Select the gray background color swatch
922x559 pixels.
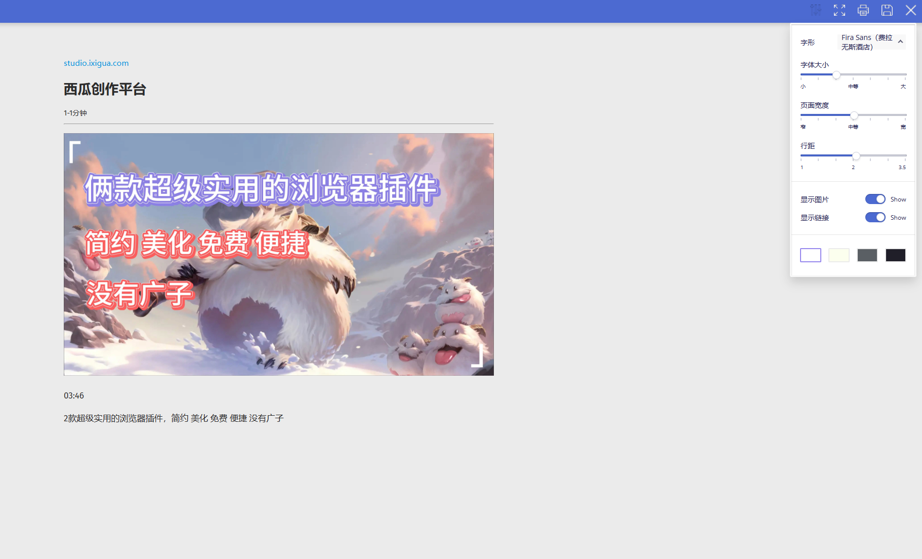point(867,255)
